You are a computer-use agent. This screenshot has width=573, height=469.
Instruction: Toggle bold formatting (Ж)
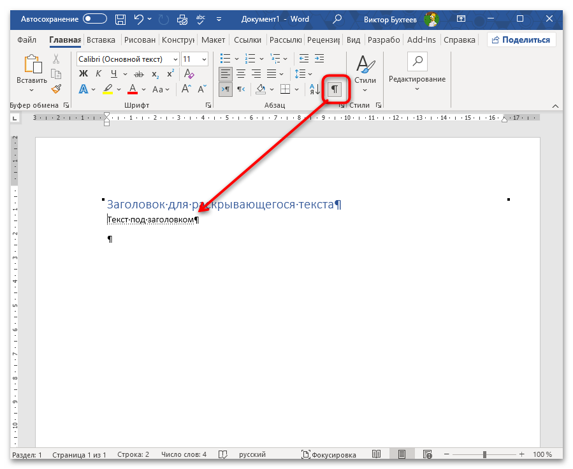83,74
